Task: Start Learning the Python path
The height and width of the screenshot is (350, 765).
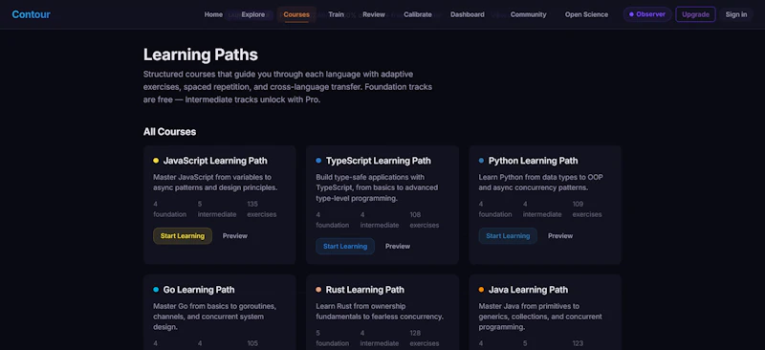Action: tap(508, 236)
